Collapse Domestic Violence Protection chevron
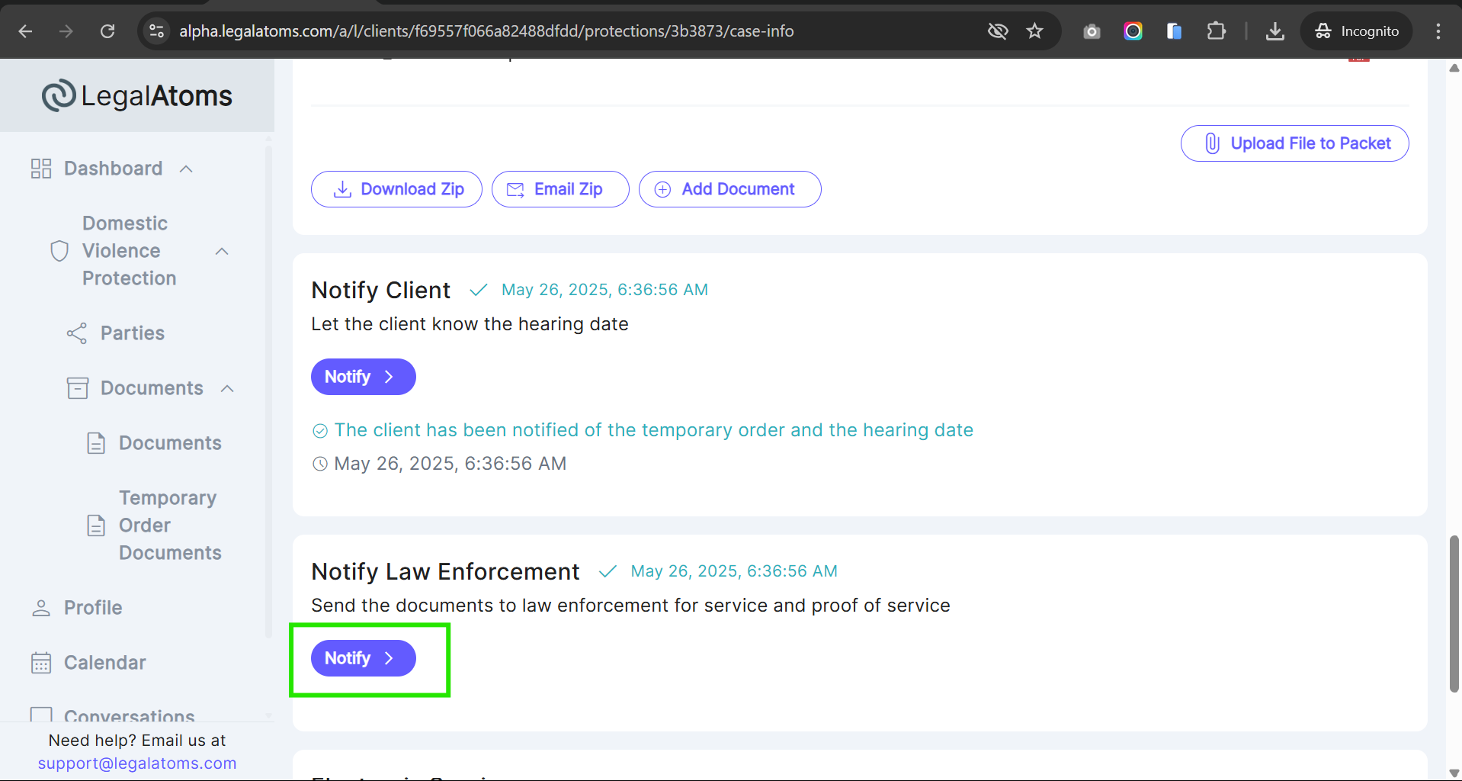 tap(222, 251)
